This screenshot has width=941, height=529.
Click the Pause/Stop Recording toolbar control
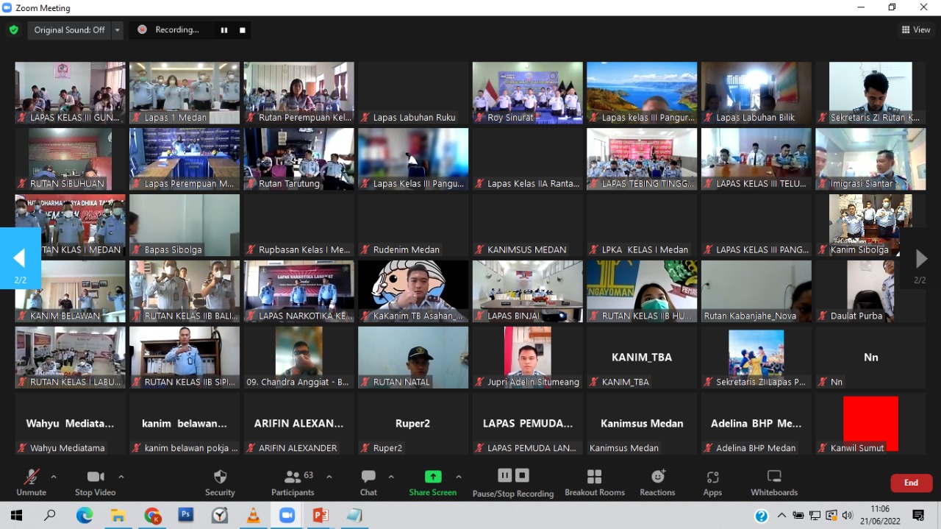coord(513,482)
